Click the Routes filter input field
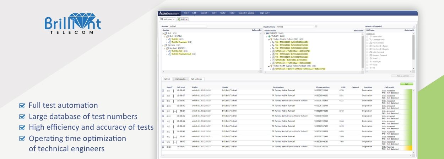 tap(188, 26)
